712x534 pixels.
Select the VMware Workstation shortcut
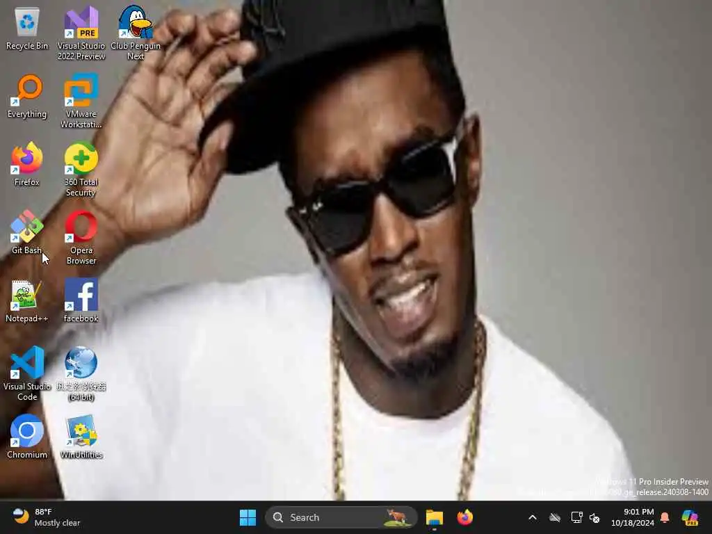pyautogui.click(x=81, y=102)
